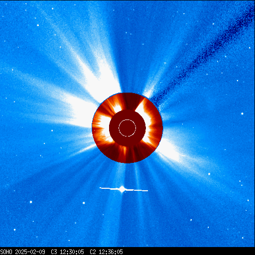Select the 2025-02-09 date text
Screen dimensions: 255x255
(30, 252)
